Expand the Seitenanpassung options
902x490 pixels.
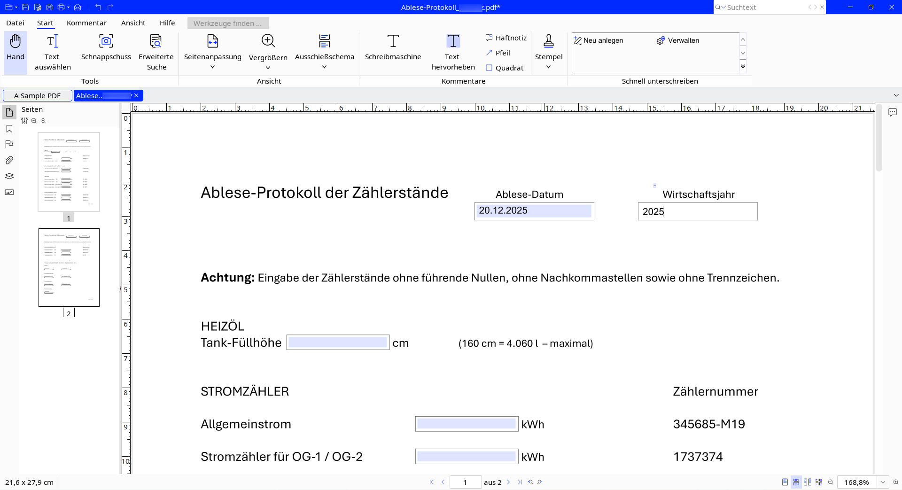(x=212, y=67)
